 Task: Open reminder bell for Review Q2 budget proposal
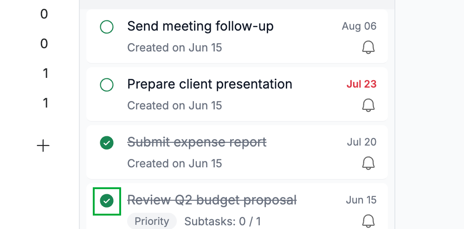368,221
